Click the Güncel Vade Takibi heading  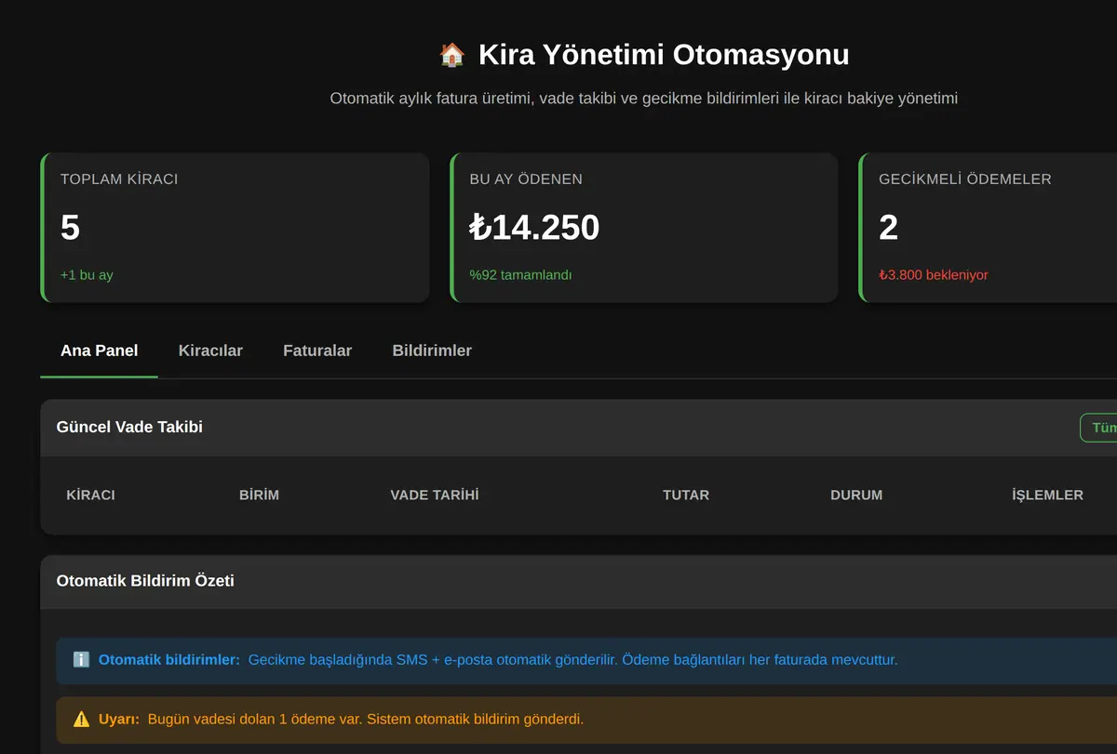click(129, 428)
